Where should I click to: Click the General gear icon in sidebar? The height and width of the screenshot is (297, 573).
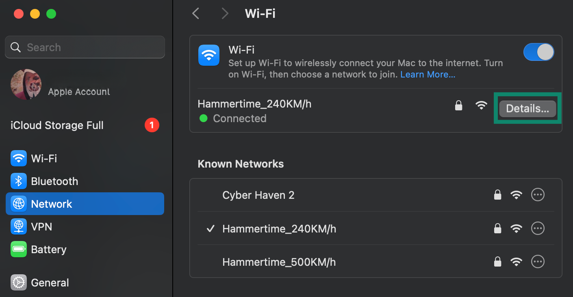coord(18,282)
